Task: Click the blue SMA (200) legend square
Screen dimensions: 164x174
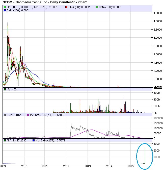Action: point(5,10)
